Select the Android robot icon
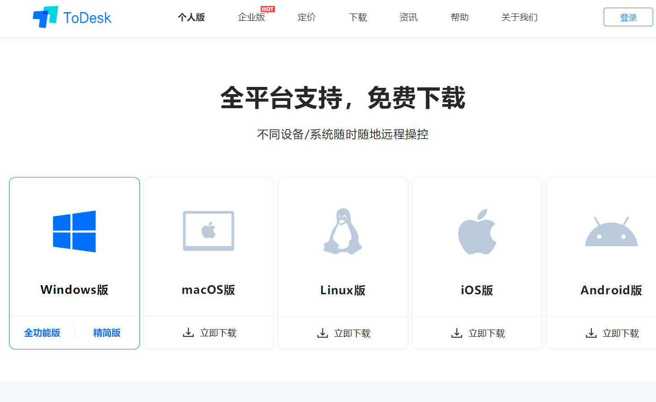Viewport: 656px width, 402px height. 611,231
